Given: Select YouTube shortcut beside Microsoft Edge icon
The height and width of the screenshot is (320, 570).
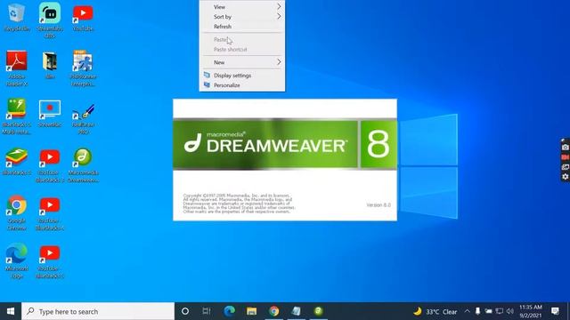Looking at the screenshot, I should click(50, 260).
